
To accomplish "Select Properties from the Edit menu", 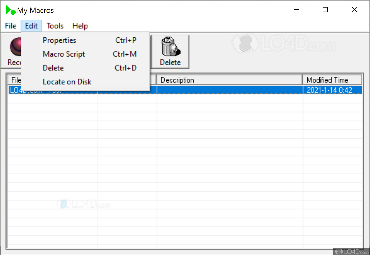I will [x=59, y=40].
